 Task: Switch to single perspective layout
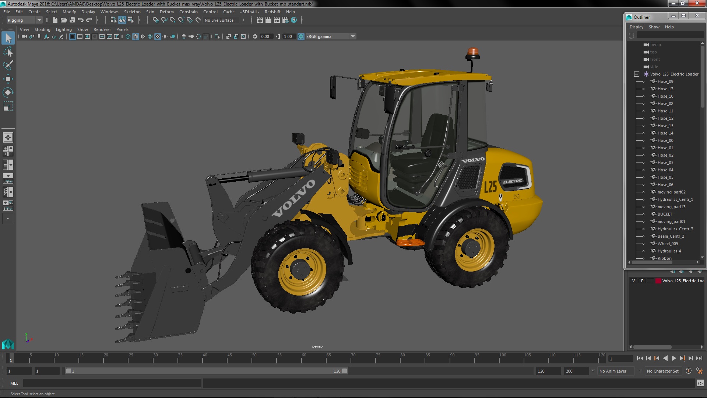click(8, 137)
